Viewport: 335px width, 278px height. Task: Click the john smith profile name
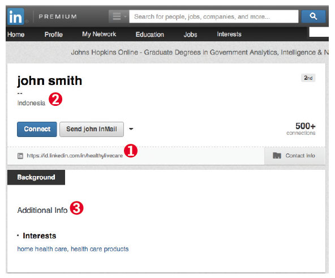tap(50, 81)
